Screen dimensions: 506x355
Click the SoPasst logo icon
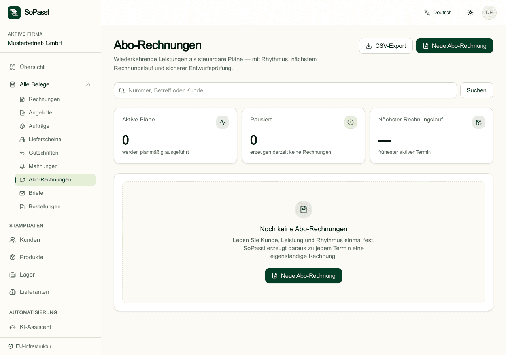[x=14, y=13]
